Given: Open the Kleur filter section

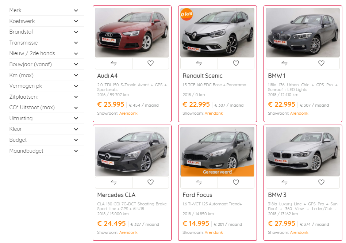Looking at the screenshot, I should pos(76,129).
